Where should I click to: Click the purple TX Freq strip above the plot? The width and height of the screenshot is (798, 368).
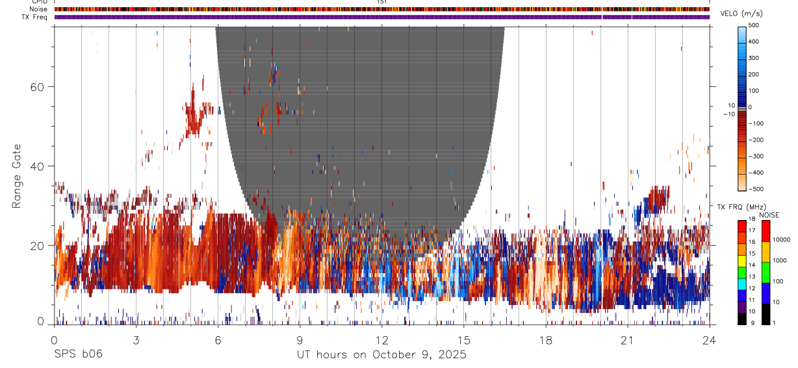click(381, 17)
